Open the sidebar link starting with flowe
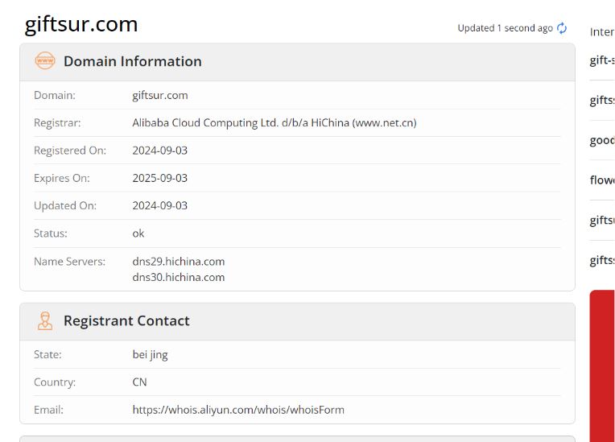 coord(602,180)
